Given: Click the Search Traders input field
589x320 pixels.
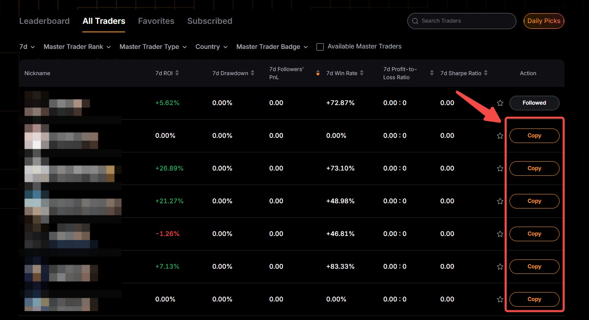Looking at the screenshot, I should [x=464, y=21].
